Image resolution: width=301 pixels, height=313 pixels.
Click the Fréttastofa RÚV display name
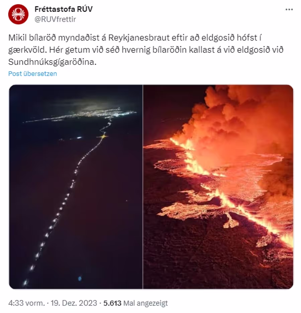64,9
